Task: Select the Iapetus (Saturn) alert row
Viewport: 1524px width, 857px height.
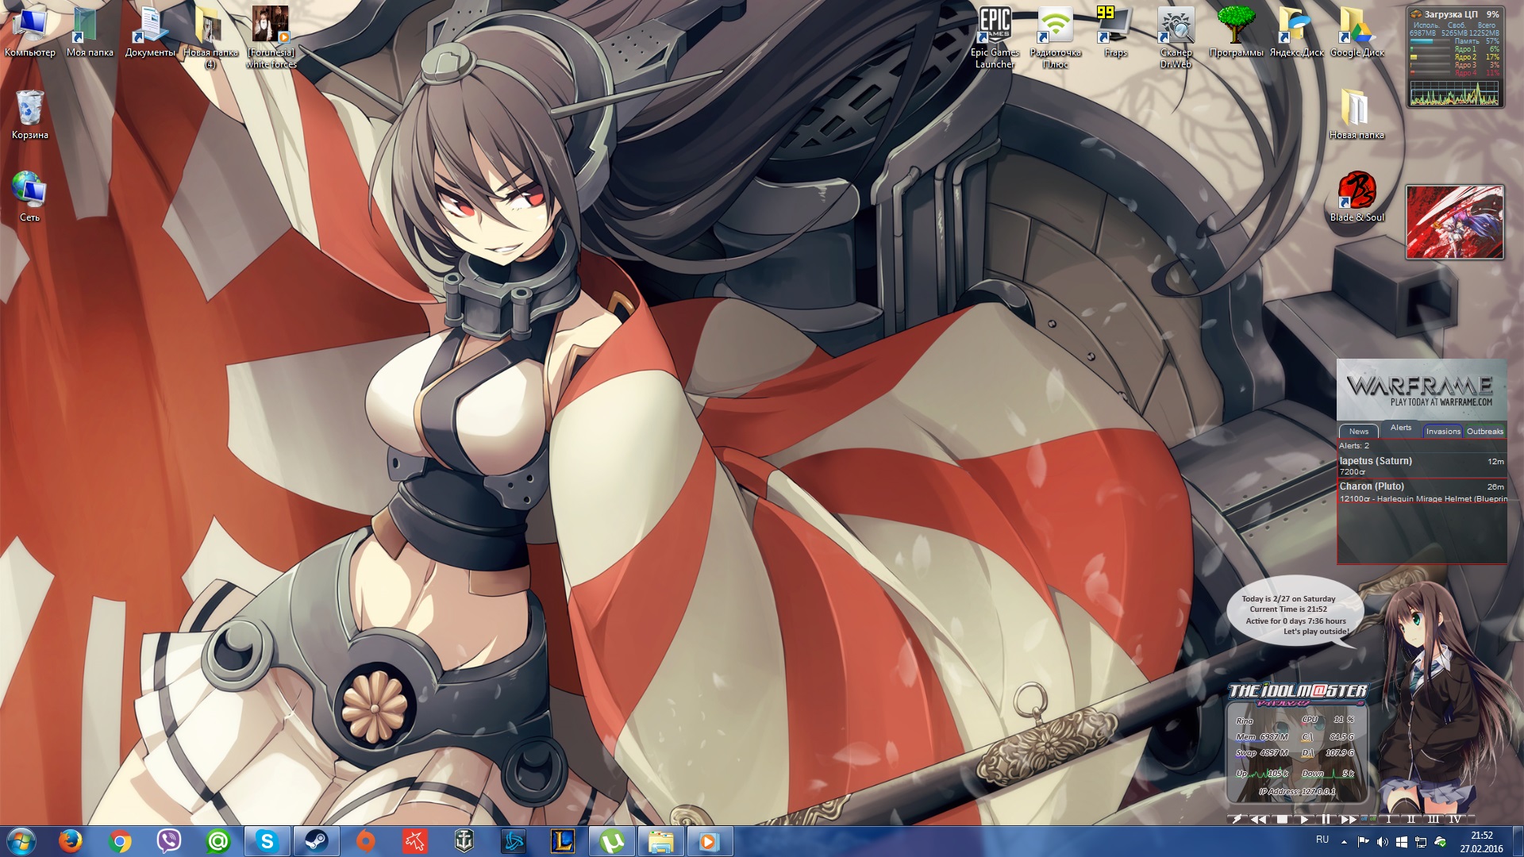Action: [1422, 466]
